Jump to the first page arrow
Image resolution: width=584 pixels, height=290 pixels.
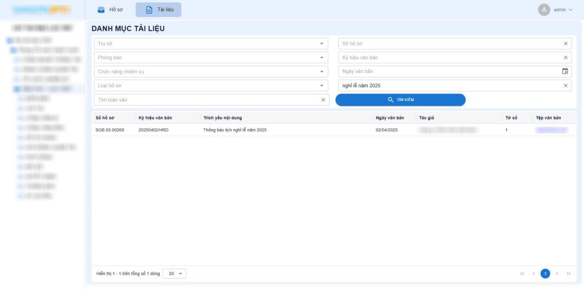522,274
